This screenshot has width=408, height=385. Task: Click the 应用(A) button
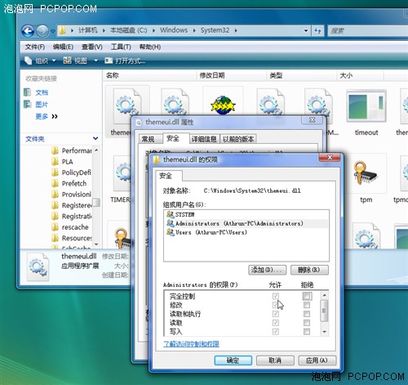(x=317, y=360)
